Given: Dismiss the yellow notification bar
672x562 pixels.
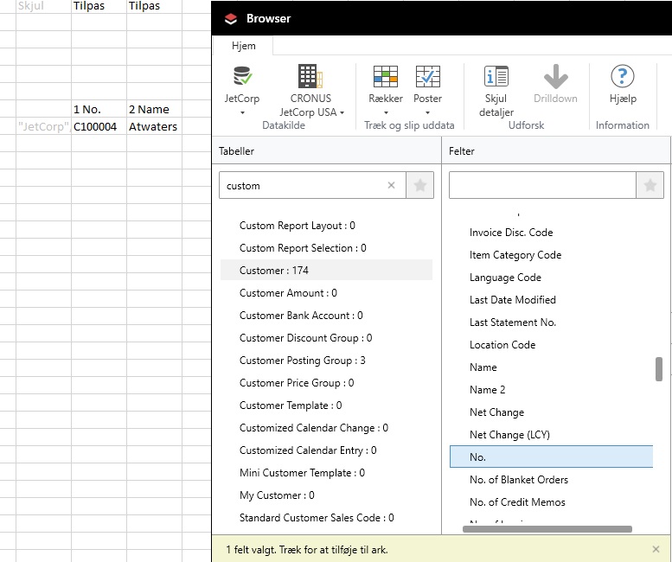Looking at the screenshot, I should tap(656, 549).
